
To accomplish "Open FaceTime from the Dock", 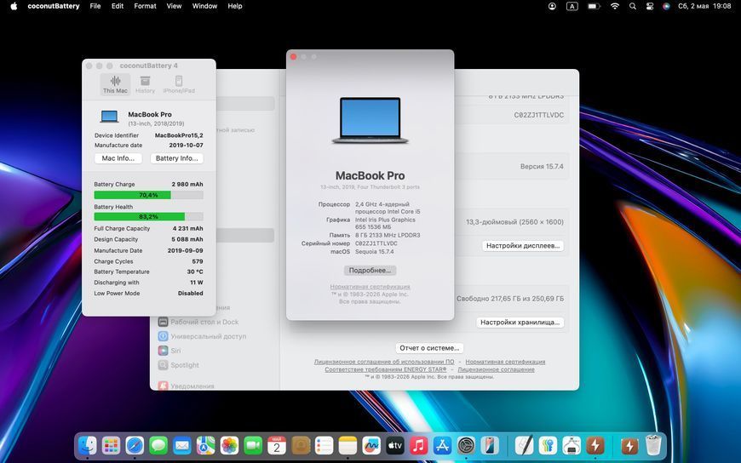I will tap(253, 445).
